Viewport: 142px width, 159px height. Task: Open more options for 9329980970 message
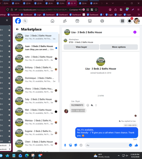click(x=96, y=105)
